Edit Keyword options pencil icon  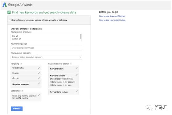[x=76, y=75]
